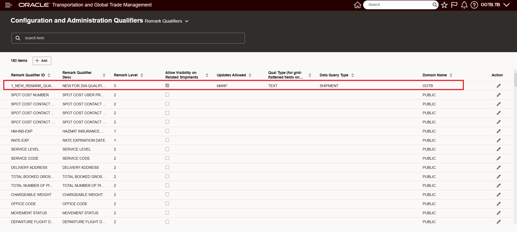
Task: Click '183 items' count label
Action: (19, 60)
